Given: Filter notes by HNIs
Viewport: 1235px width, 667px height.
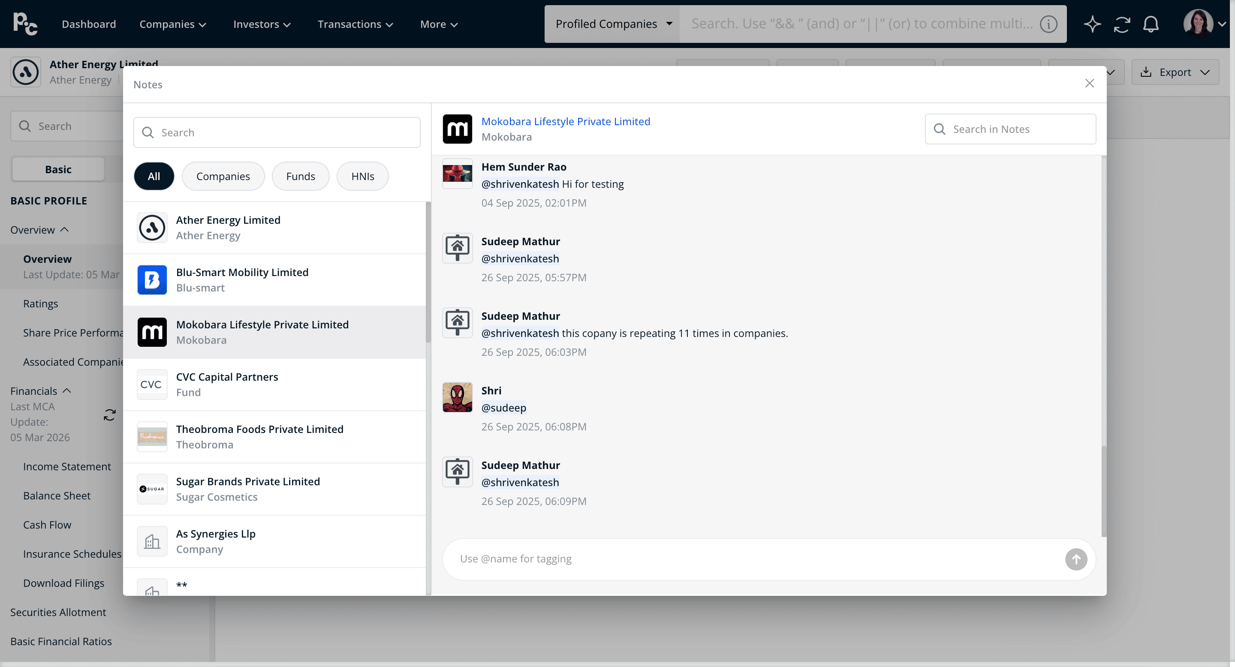Looking at the screenshot, I should coord(362,176).
